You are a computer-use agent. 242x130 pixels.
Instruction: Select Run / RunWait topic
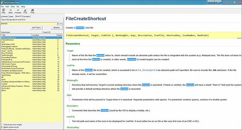(x=32, y=53)
